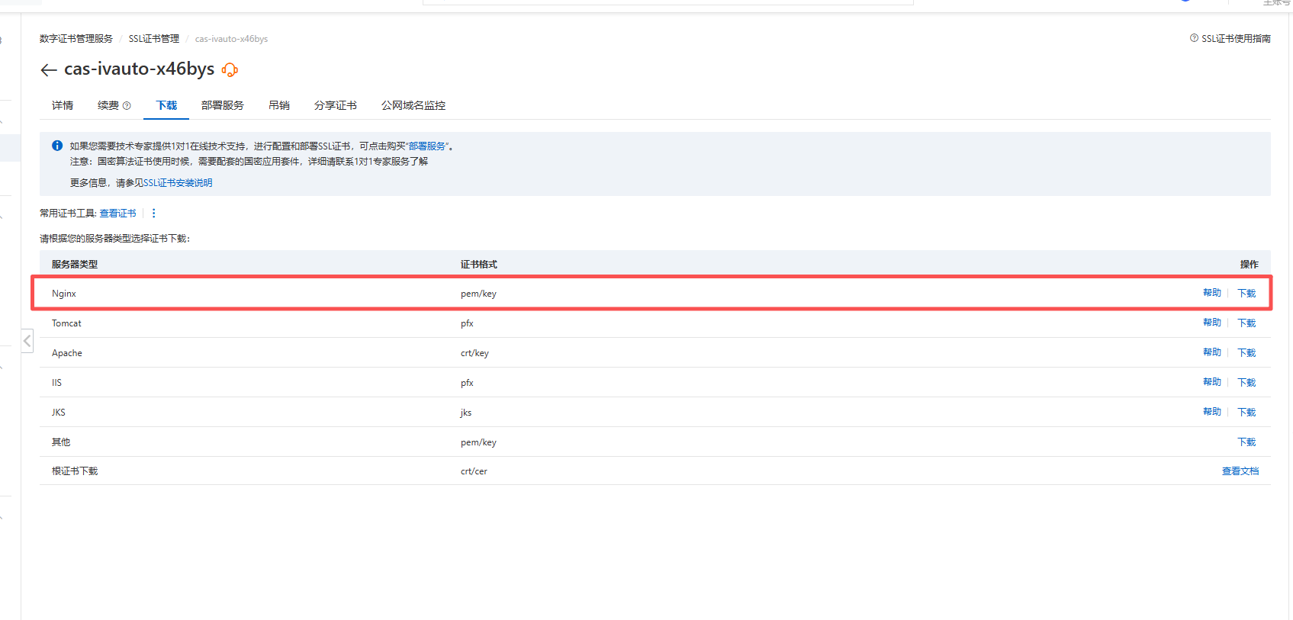1293x620 pixels.
Task: Open the orange headset support icon
Action: tap(230, 70)
